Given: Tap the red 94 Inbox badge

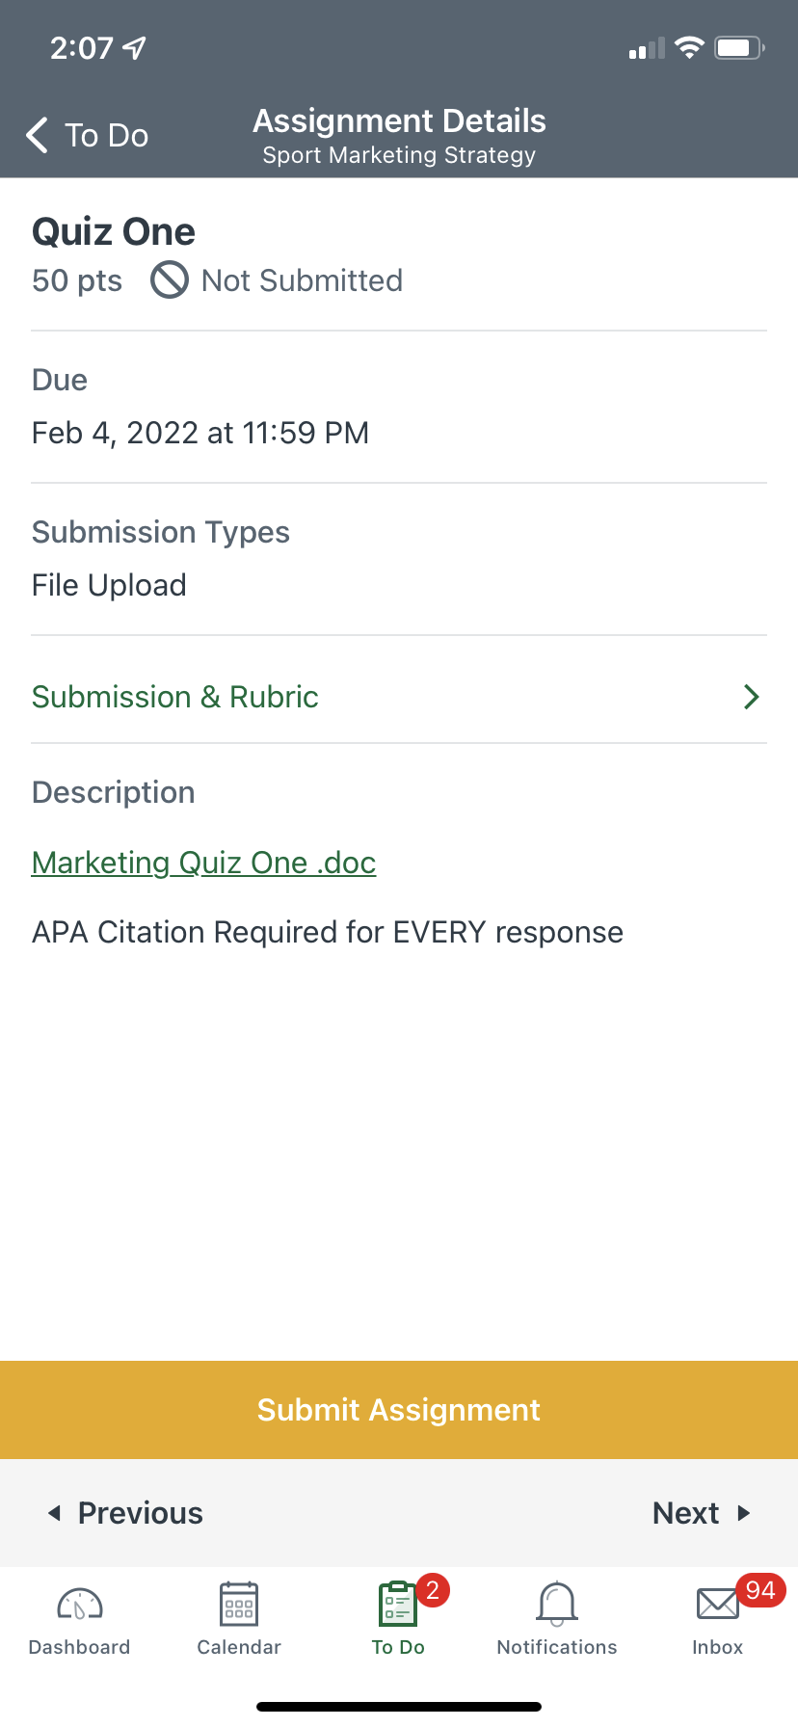Looking at the screenshot, I should tap(760, 1590).
